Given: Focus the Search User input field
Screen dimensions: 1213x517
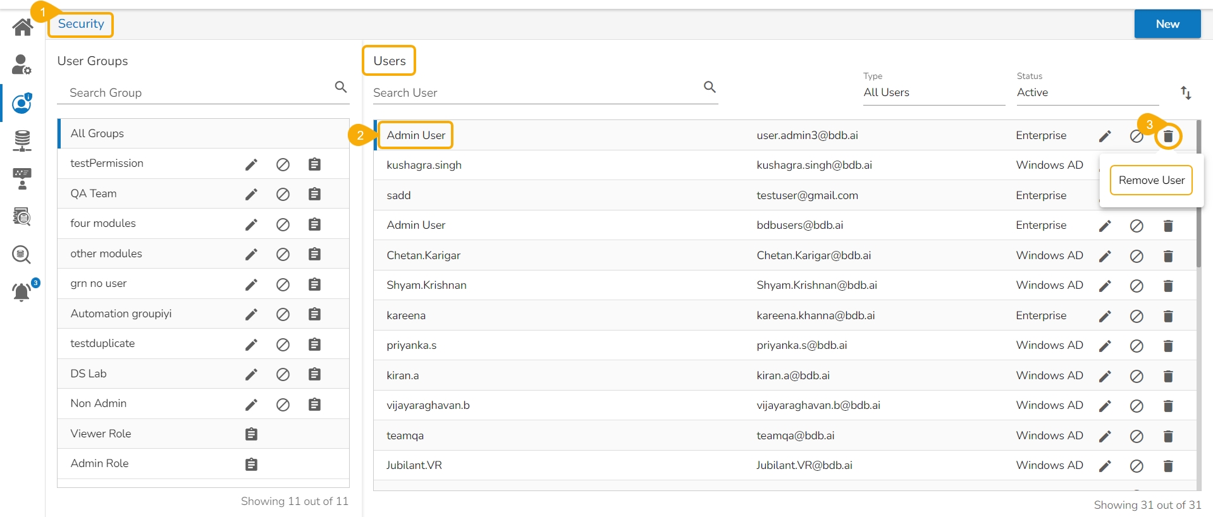Looking at the screenshot, I should click(534, 93).
